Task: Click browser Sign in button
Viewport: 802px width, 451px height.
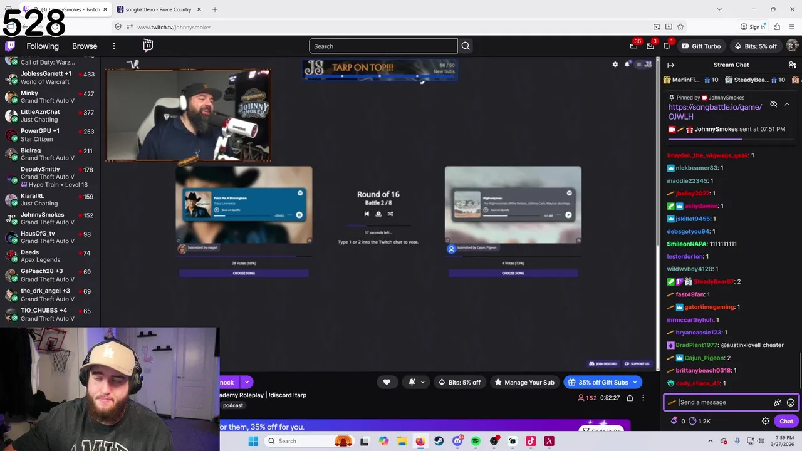Action: (753, 27)
